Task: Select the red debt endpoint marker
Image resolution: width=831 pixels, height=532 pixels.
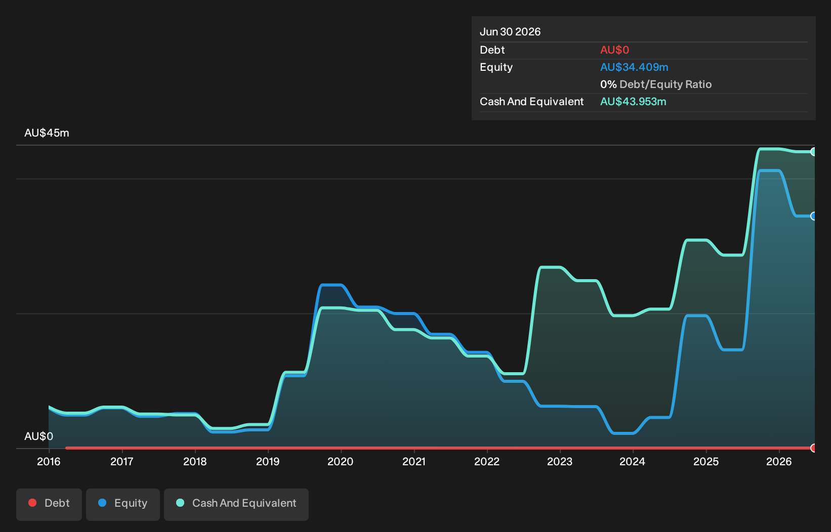Action: point(814,448)
